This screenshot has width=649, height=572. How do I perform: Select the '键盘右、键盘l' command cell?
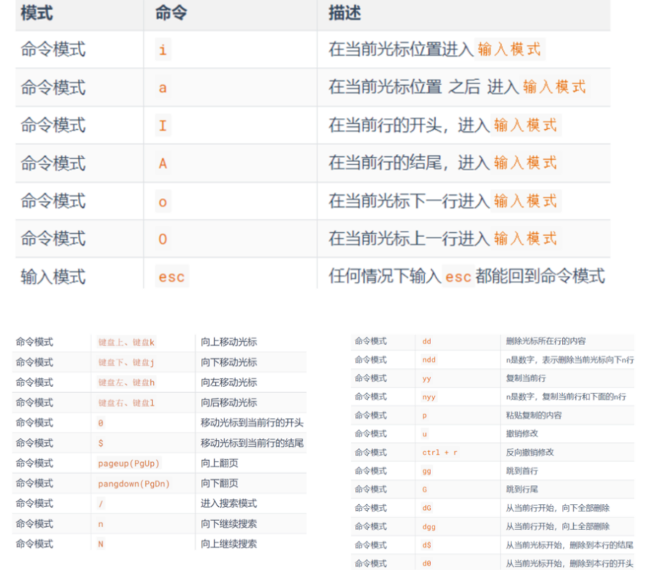coord(126,402)
